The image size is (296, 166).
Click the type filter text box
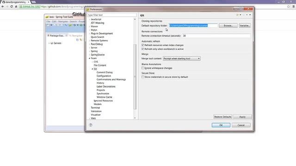coord(112,15)
